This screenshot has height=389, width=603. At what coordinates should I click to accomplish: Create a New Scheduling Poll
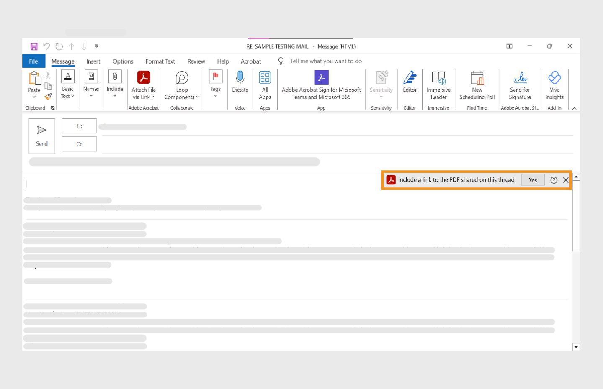tap(477, 85)
